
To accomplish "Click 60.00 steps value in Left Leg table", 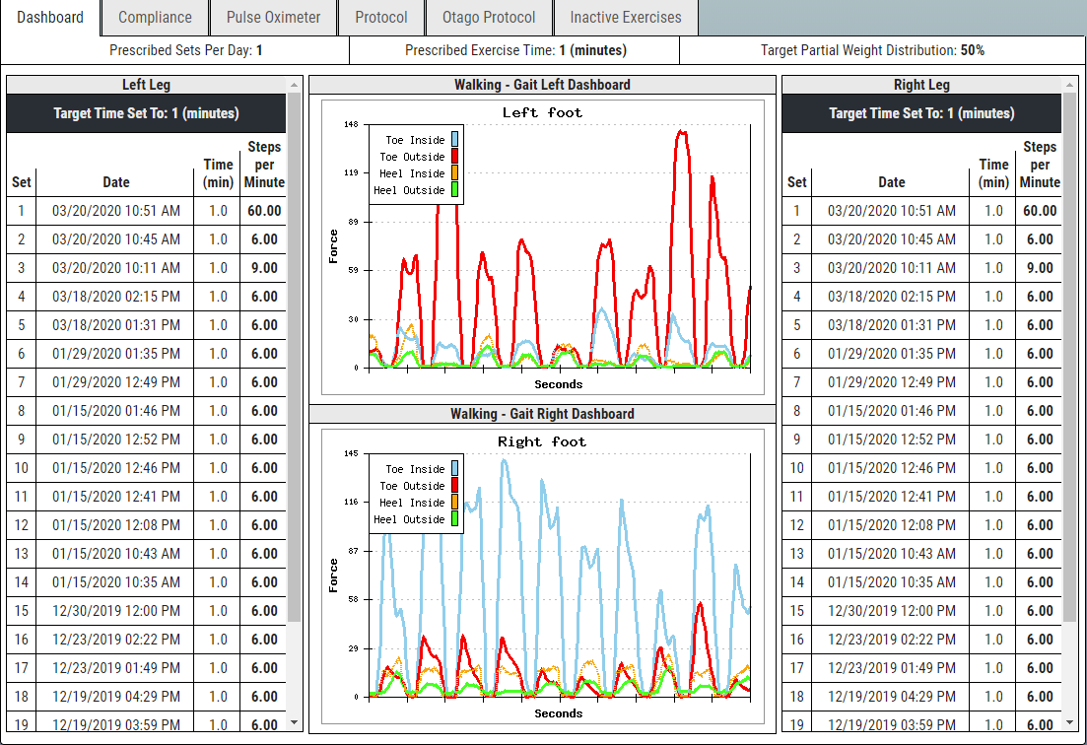I will coord(264,211).
